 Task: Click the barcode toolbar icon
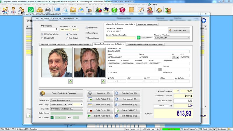48,10
